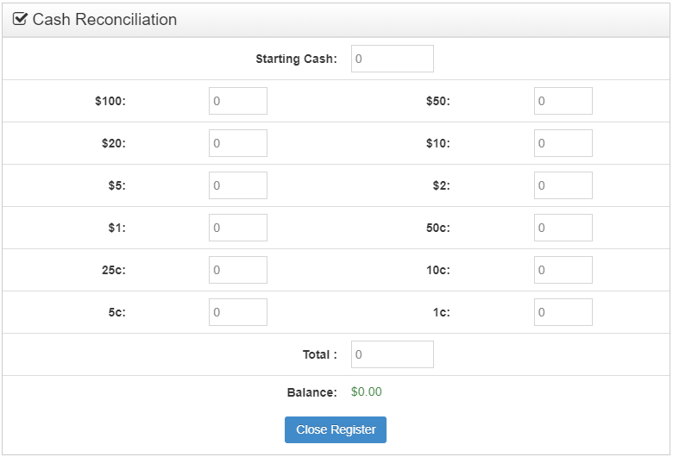Screen dimensions: 673x457
Task: Focus the 50c coin count field
Action: coord(563,228)
